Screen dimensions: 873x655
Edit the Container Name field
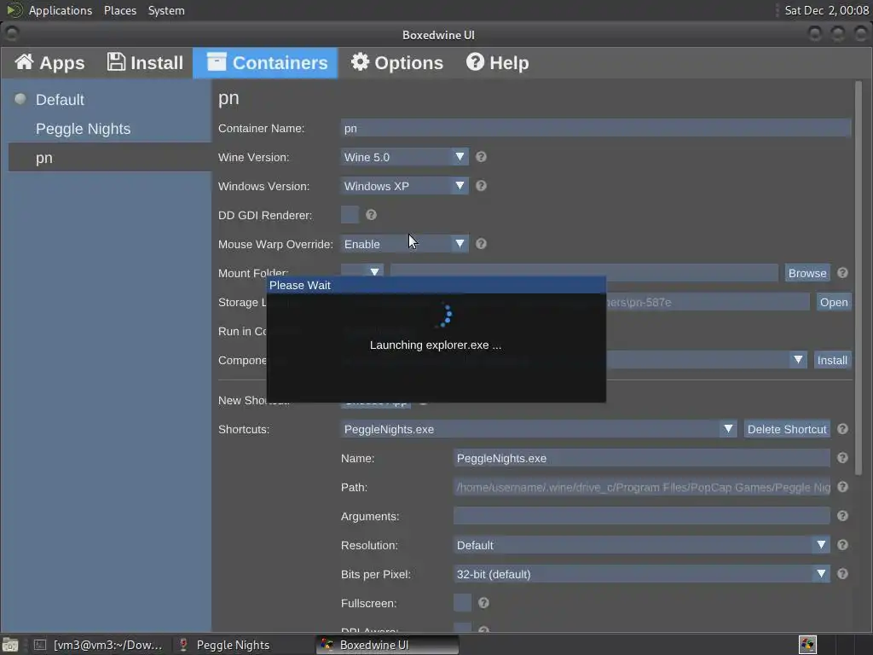tap(596, 128)
